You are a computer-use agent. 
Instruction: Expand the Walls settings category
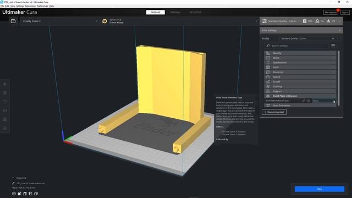[300, 58]
